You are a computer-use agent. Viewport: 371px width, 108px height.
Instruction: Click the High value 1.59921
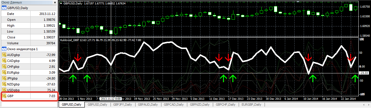[49, 26]
